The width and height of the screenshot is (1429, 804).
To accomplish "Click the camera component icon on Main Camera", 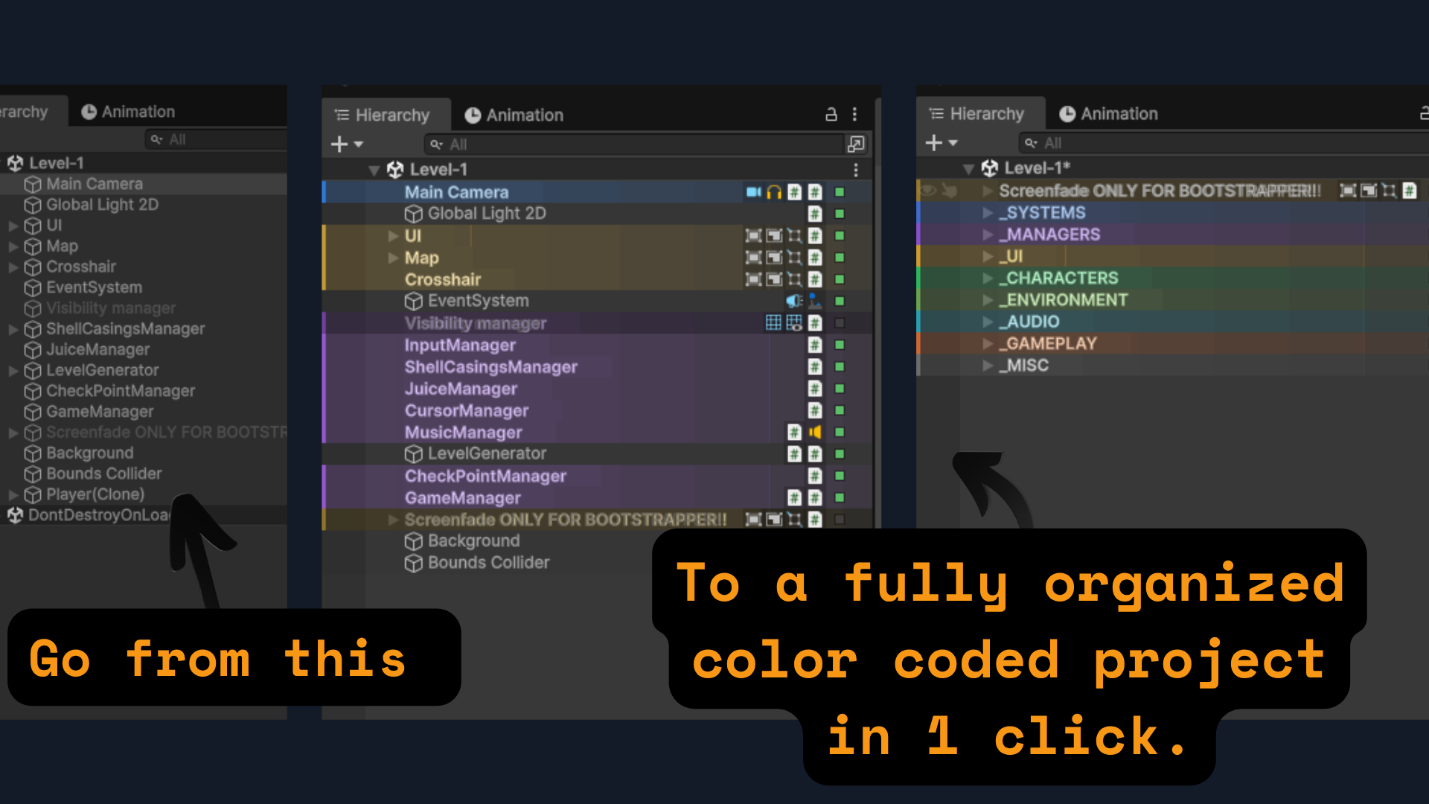I will click(x=753, y=192).
